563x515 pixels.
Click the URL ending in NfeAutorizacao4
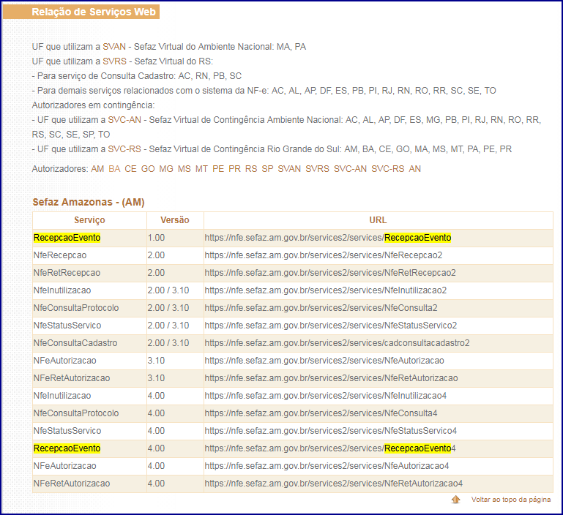point(327,466)
